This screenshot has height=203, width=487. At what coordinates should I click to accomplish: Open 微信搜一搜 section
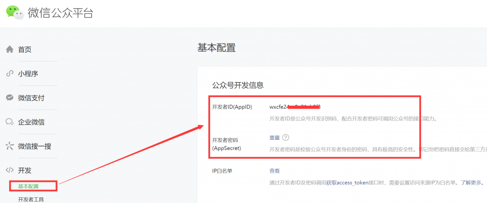click(x=34, y=146)
